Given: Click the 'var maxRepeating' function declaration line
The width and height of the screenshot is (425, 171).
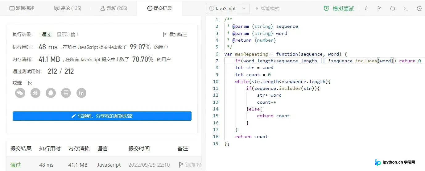Looking at the screenshot, I should coord(286,54).
